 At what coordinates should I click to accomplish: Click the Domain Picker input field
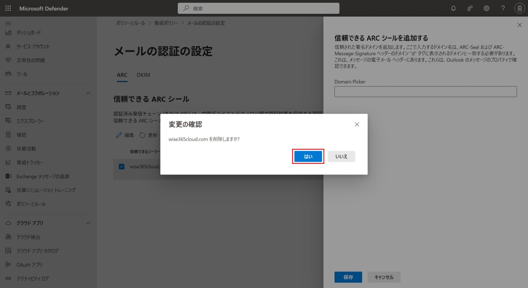[425, 92]
